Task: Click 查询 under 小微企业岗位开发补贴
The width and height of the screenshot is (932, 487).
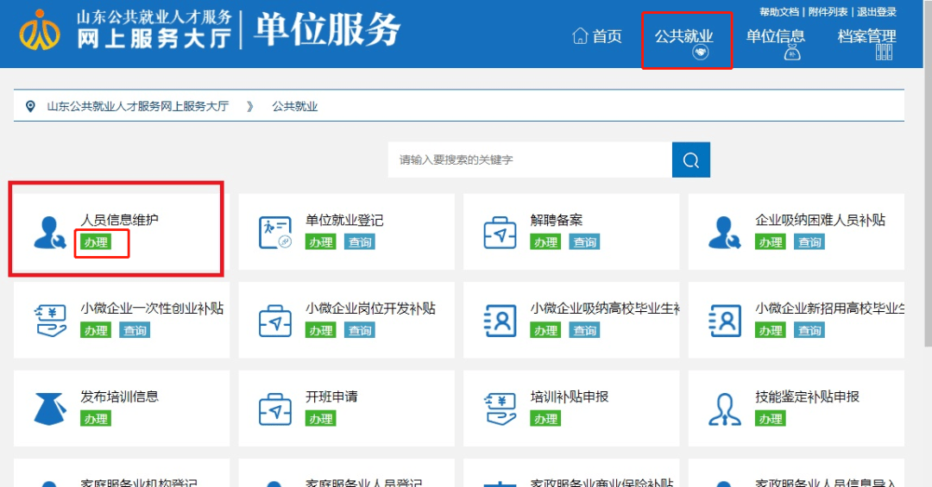Action: point(360,330)
